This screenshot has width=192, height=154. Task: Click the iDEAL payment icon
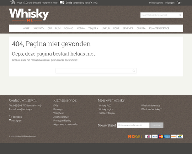(148, 137)
